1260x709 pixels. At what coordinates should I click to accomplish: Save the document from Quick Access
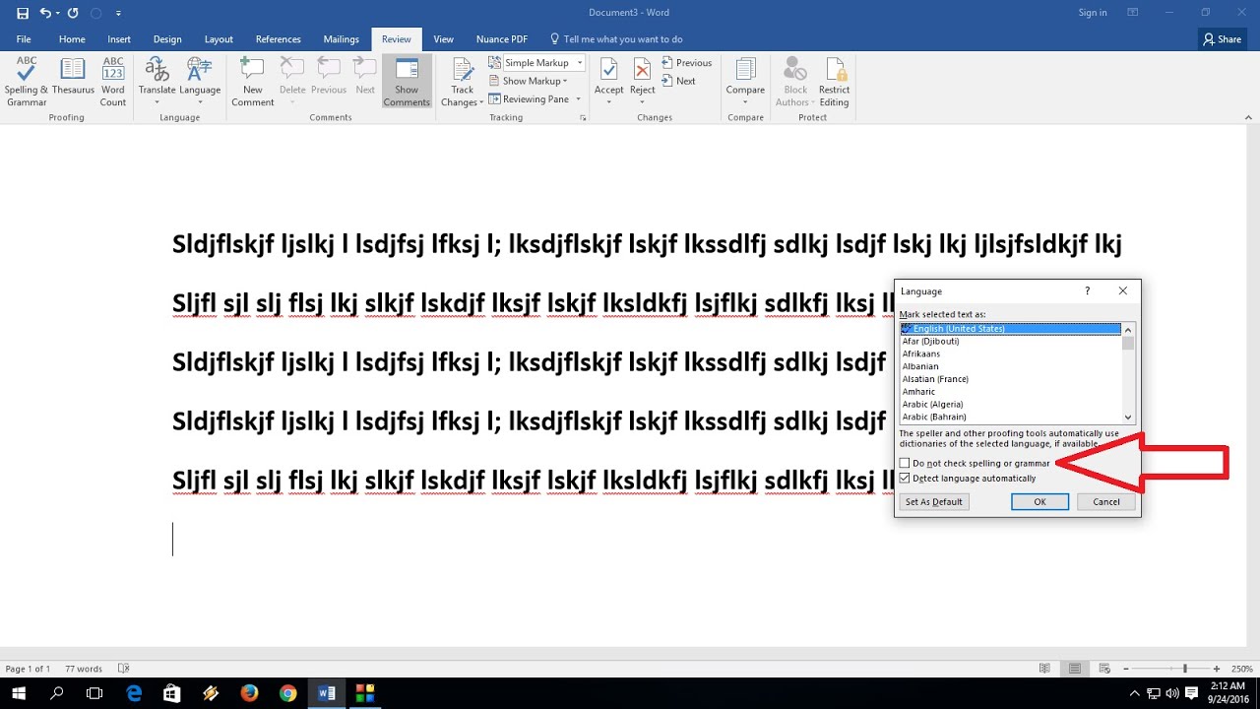point(23,13)
